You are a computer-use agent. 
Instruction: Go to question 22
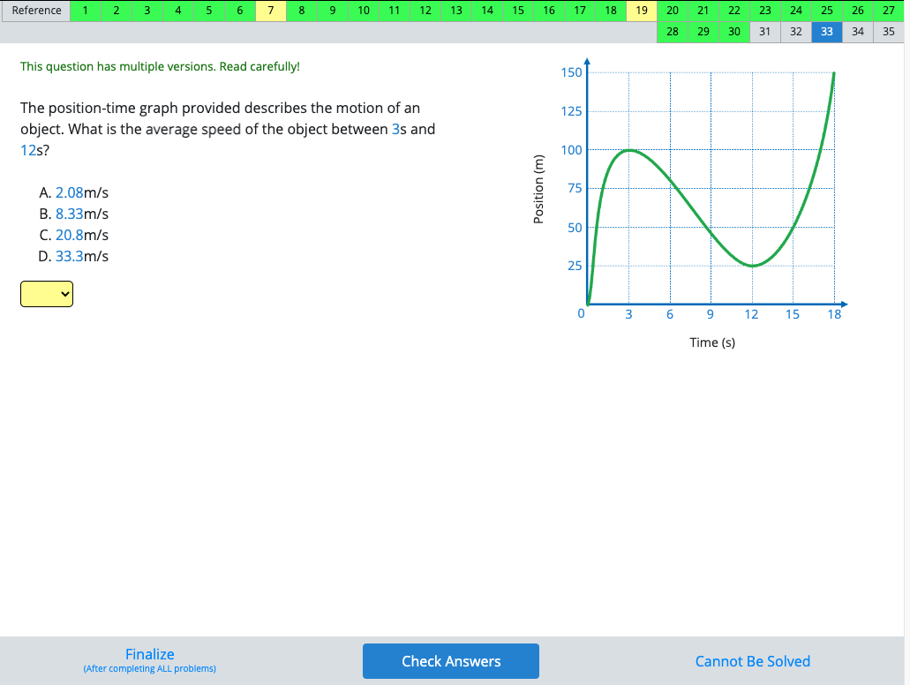click(734, 11)
